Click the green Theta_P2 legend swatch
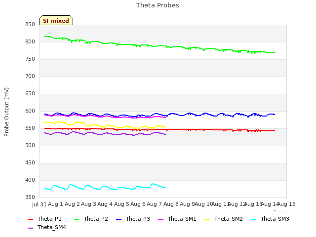Image resolution: width=316 pixels, height=237 pixels. tap(77, 219)
